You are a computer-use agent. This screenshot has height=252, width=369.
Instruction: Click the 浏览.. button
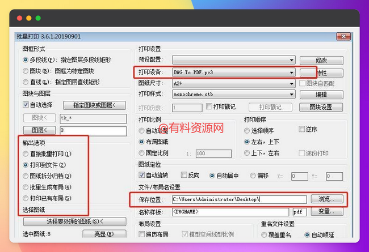coord(327,199)
